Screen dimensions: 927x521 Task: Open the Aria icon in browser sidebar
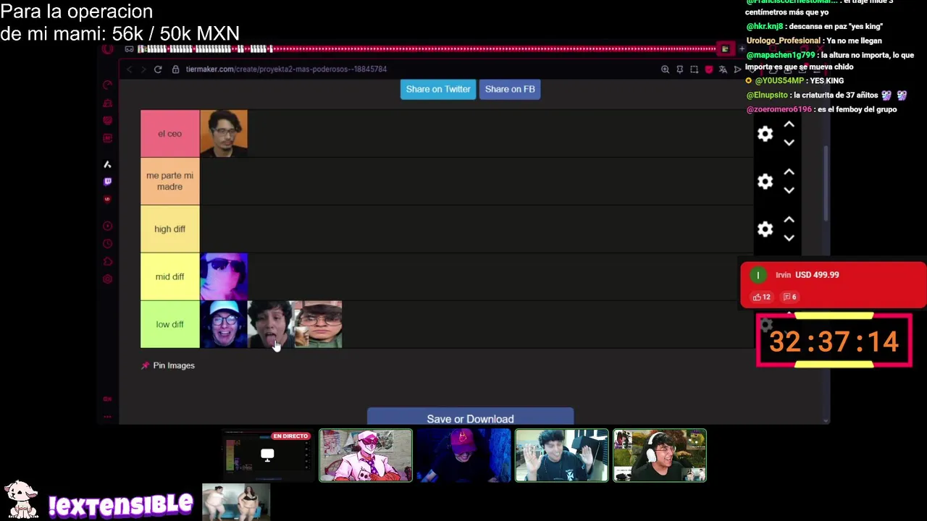pos(107,165)
